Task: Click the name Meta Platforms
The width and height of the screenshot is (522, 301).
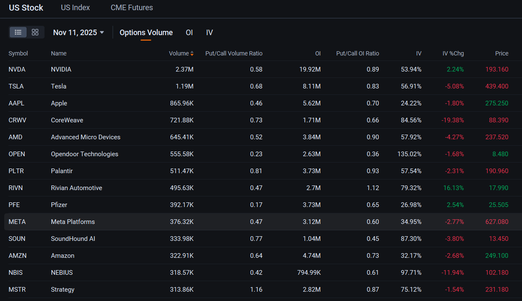Action: click(x=73, y=222)
